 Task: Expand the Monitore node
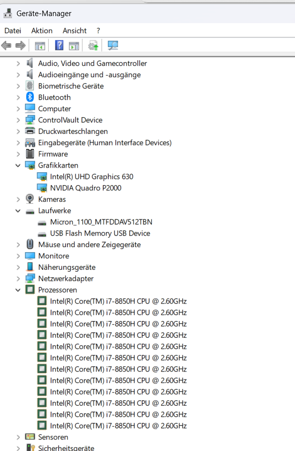coord(18,256)
